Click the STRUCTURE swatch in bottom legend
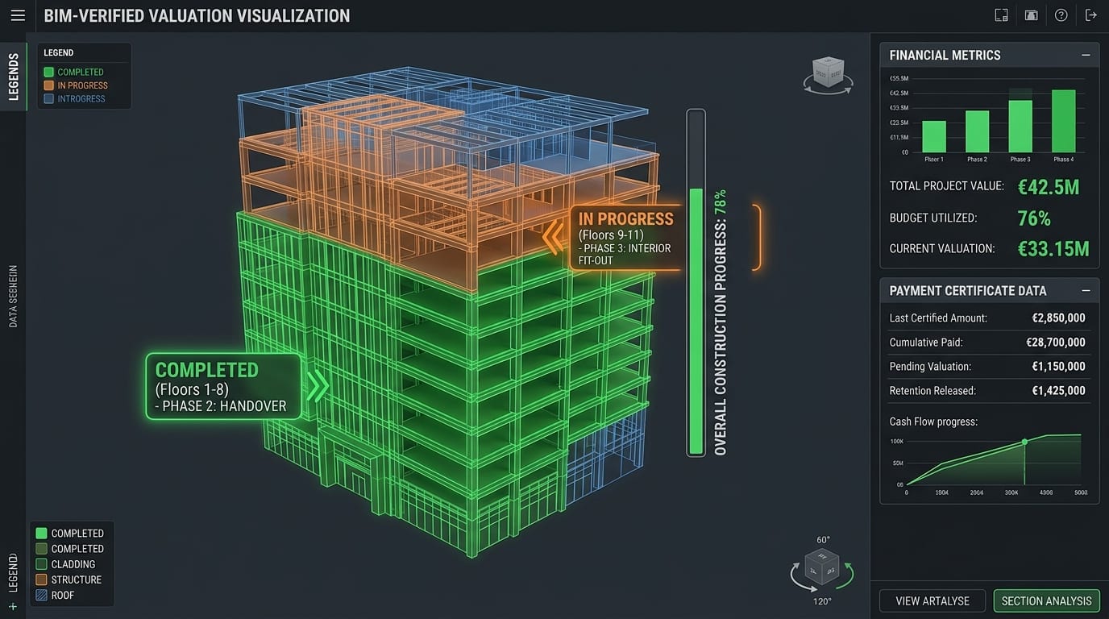This screenshot has width=1109, height=619. click(x=41, y=580)
